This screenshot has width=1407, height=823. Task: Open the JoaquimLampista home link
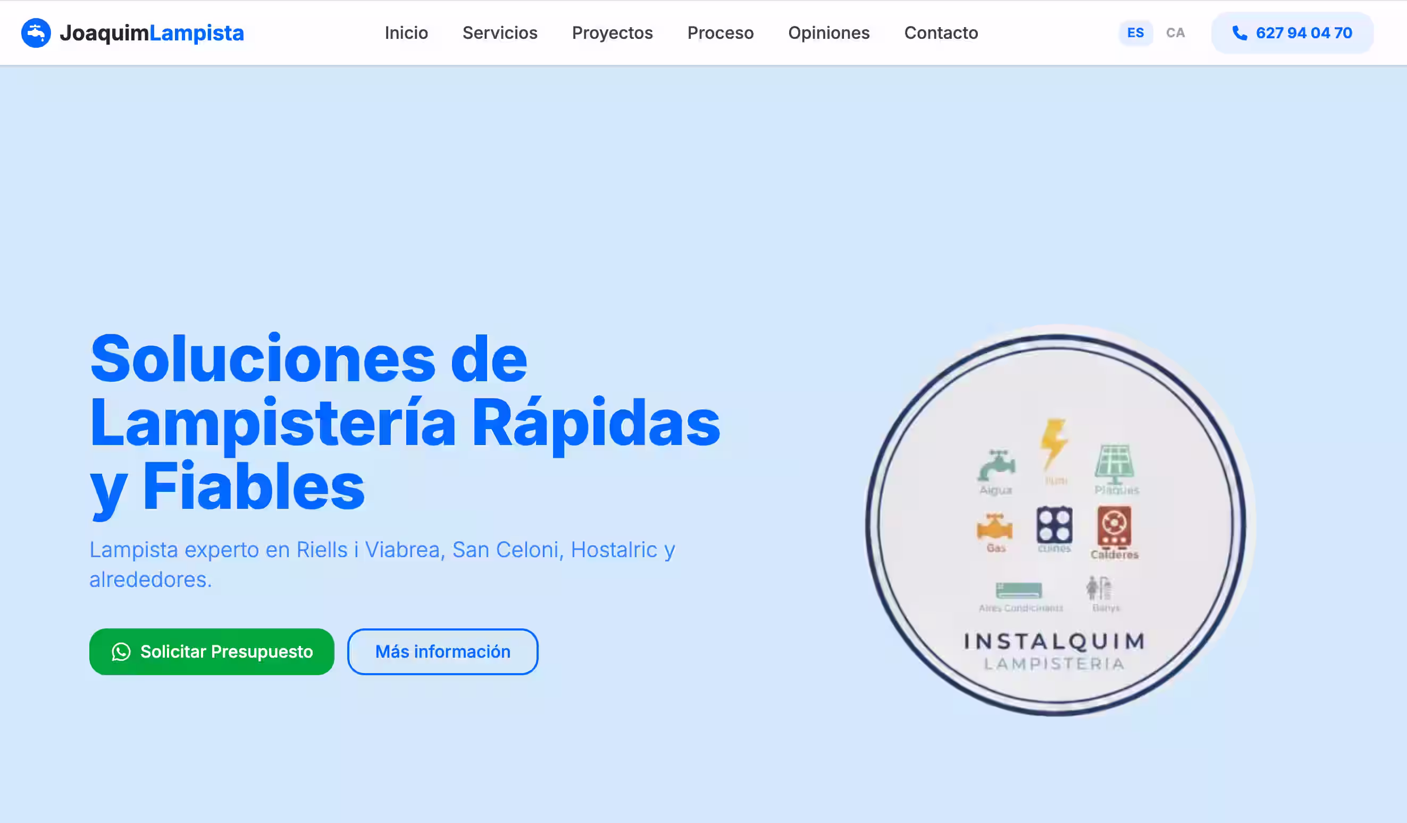(132, 33)
